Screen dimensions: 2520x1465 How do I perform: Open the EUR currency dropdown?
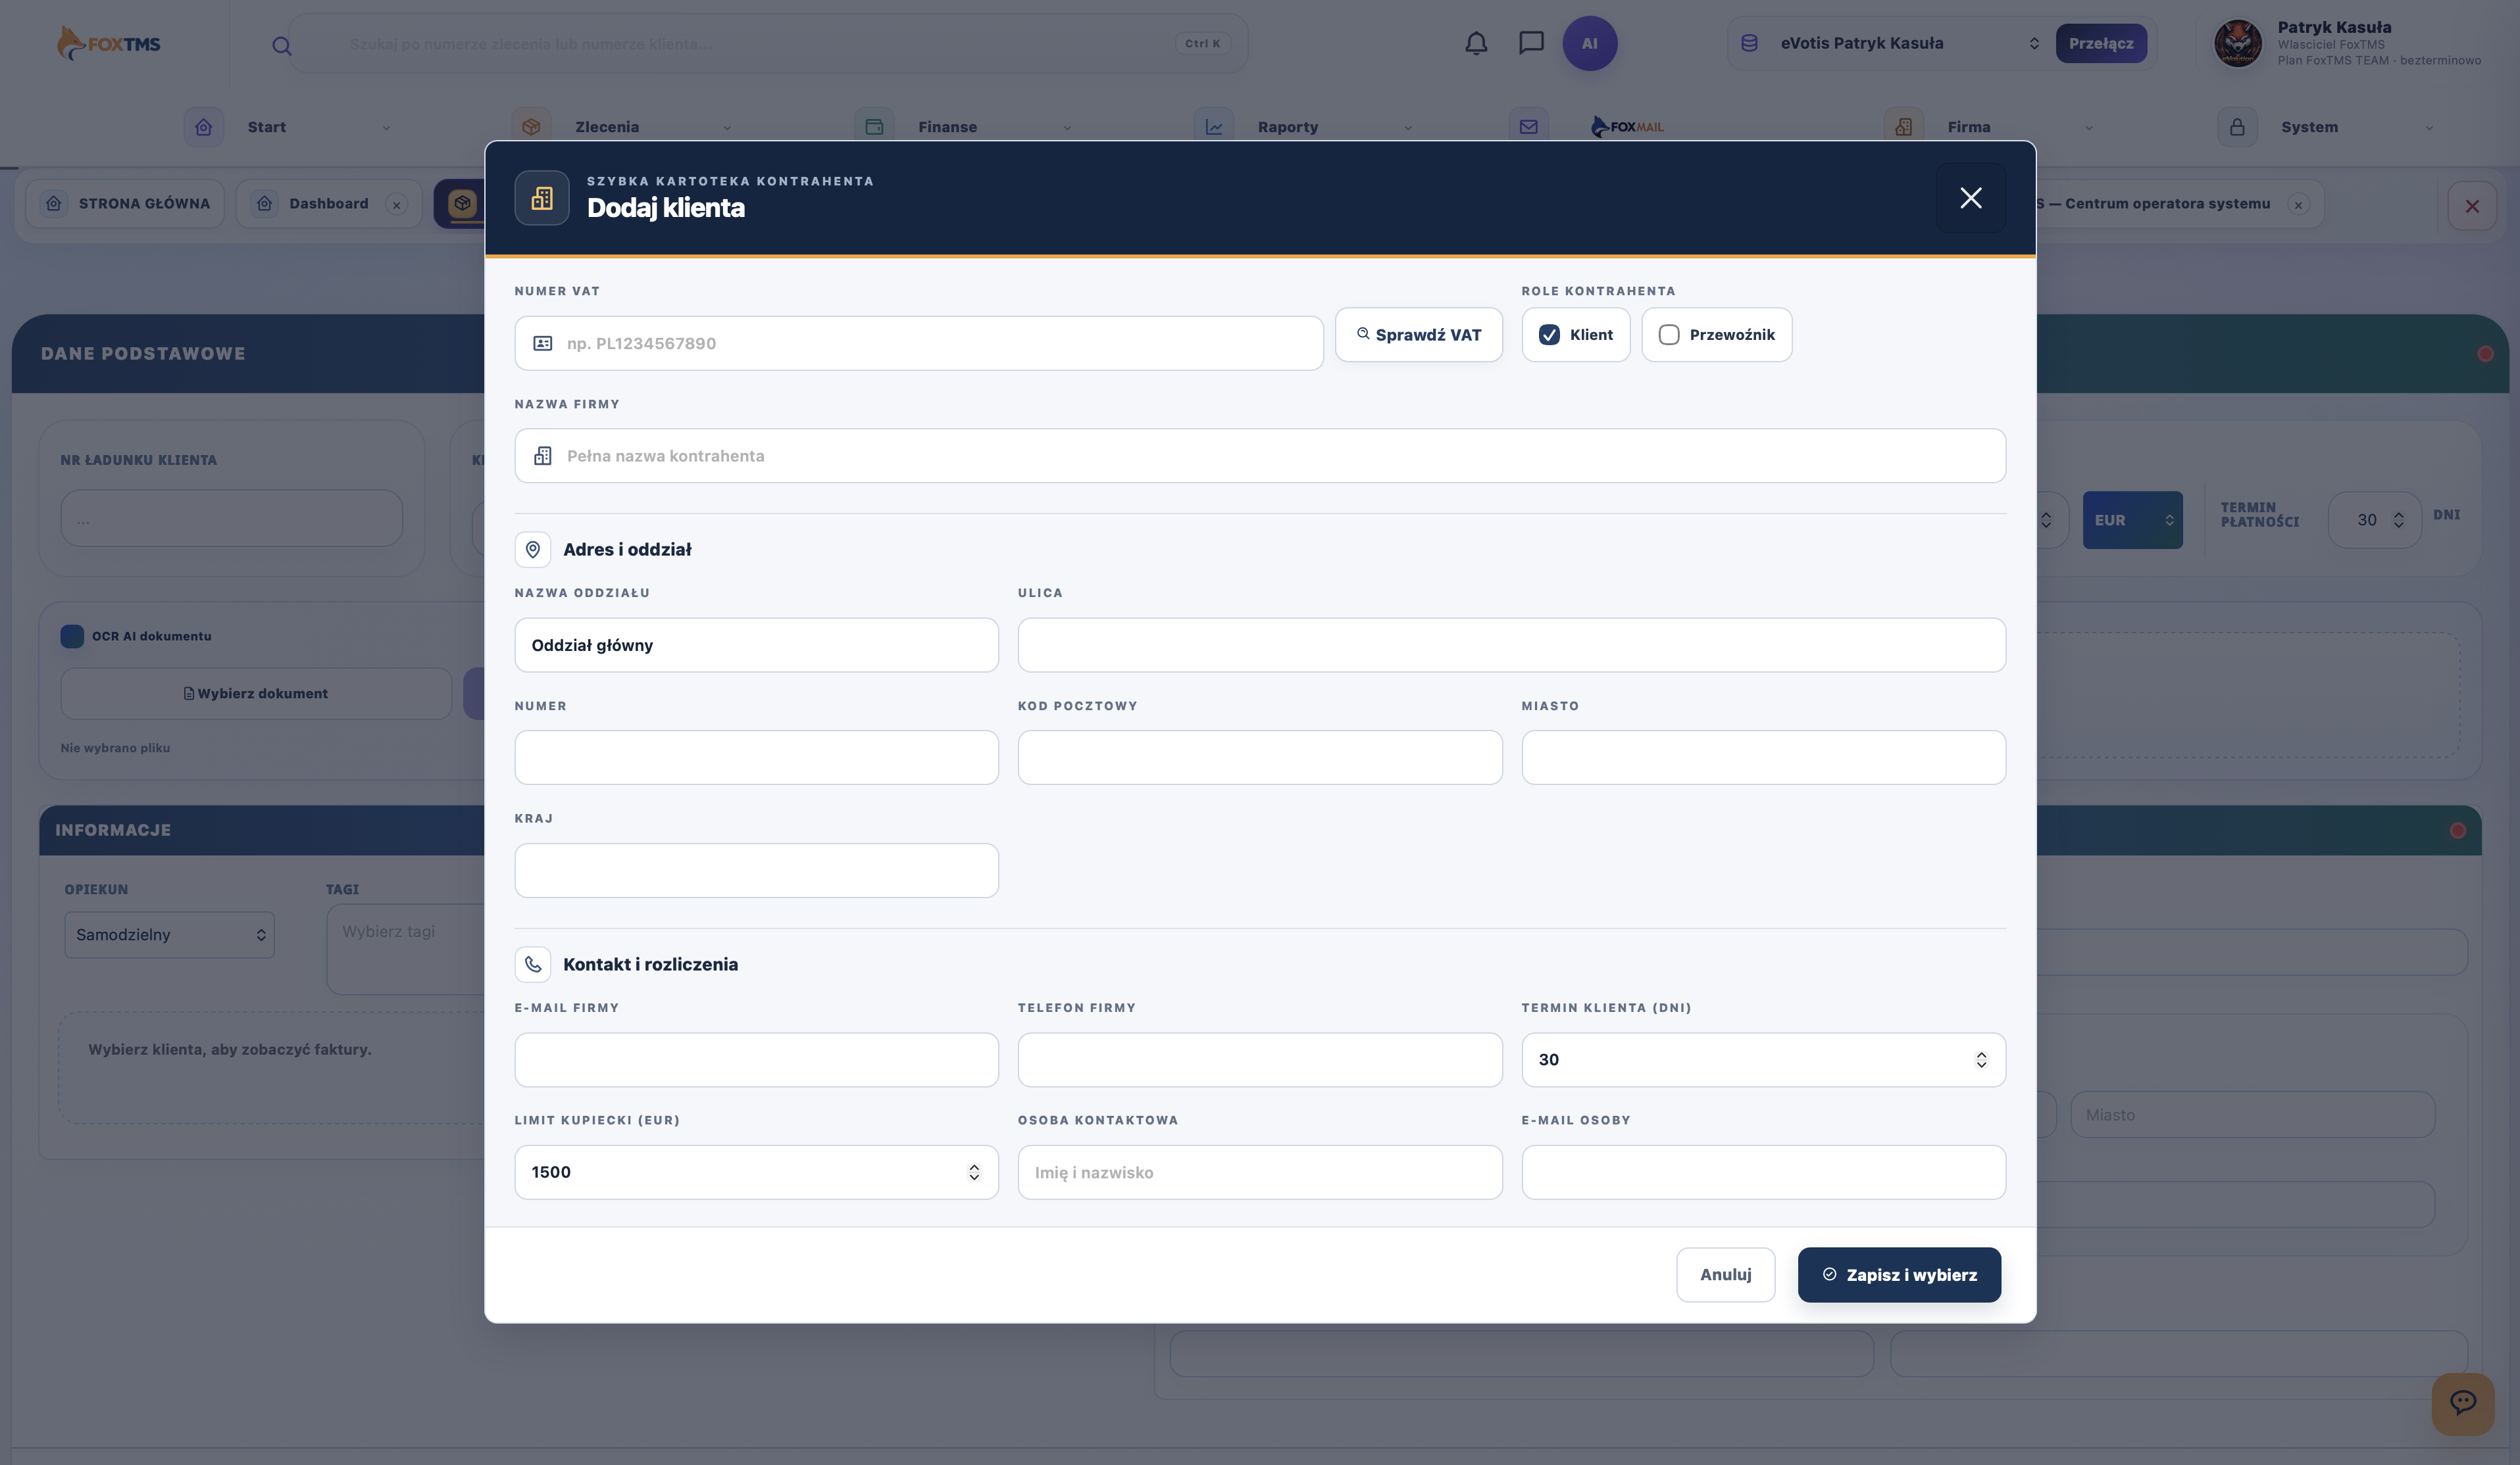point(2132,519)
